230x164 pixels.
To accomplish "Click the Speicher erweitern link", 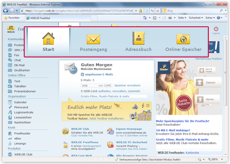I will point(127,86).
